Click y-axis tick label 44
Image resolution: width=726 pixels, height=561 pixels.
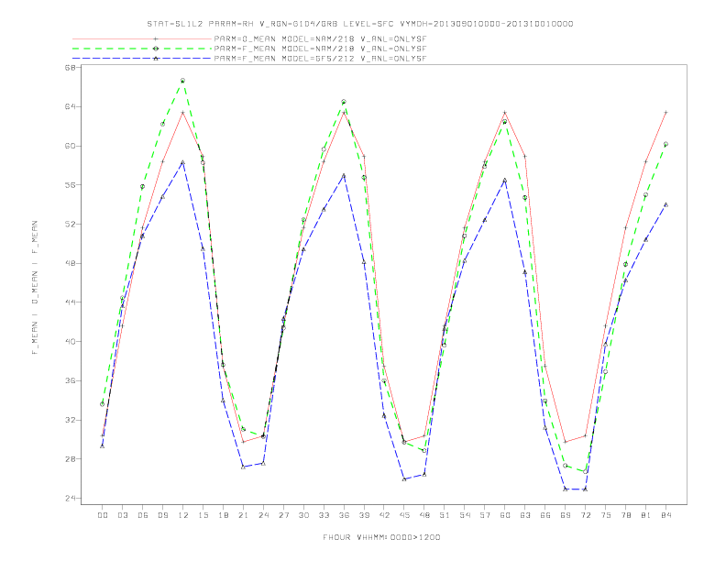coord(71,302)
